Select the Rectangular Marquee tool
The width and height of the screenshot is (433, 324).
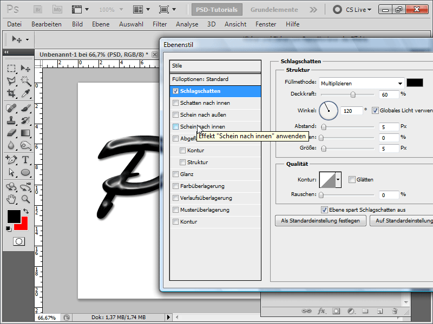click(11, 68)
